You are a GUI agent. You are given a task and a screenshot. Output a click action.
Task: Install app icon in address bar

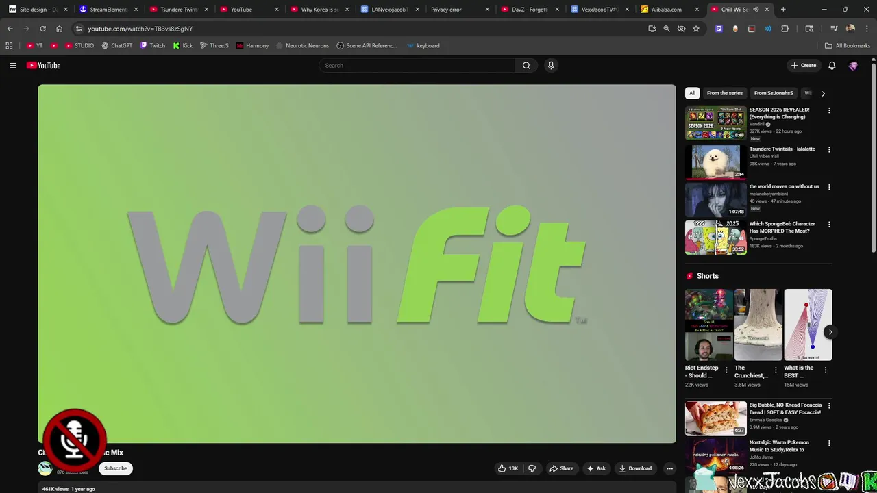652,29
